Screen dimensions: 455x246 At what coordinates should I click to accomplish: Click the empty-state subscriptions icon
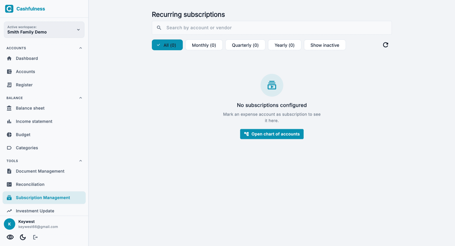[x=272, y=85]
